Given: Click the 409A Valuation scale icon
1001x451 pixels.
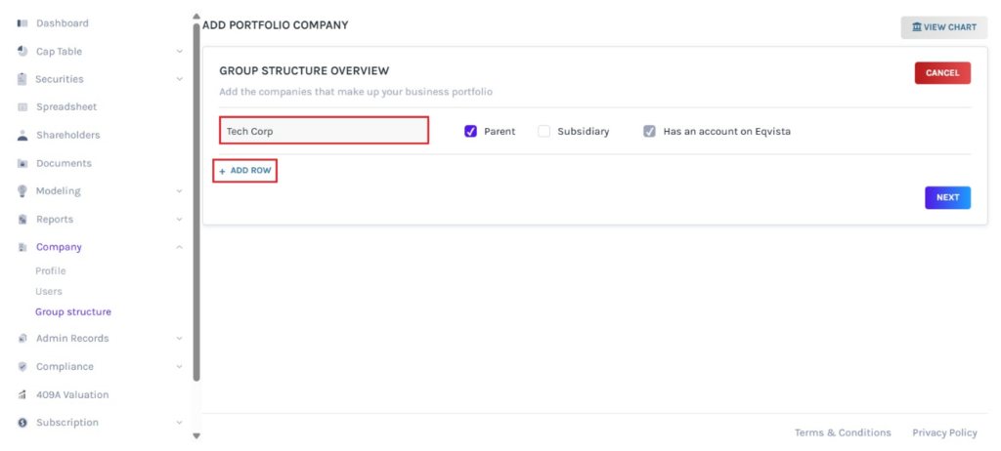Looking at the screenshot, I should 22,395.
